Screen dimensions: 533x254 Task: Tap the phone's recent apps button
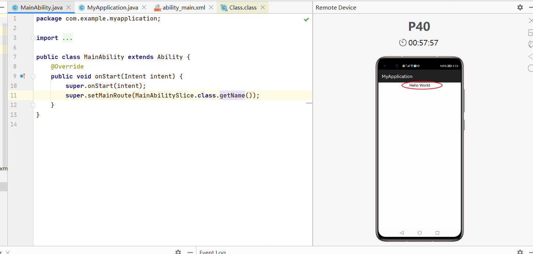[x=437, y=233]
